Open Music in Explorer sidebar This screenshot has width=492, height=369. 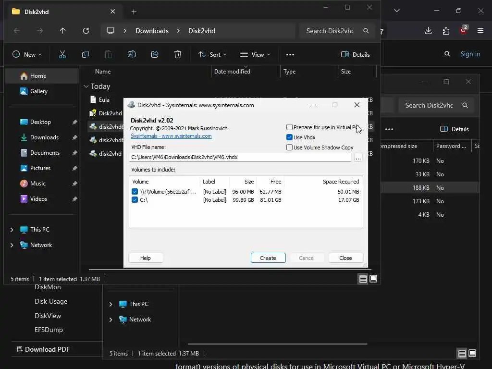click(x=37, y=184)
